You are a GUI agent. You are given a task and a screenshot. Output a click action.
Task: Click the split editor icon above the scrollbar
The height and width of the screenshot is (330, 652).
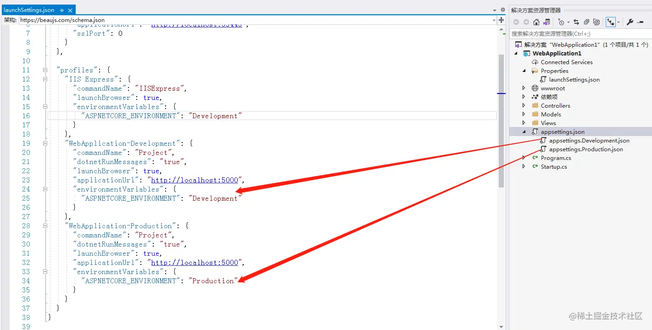[502, 20]
